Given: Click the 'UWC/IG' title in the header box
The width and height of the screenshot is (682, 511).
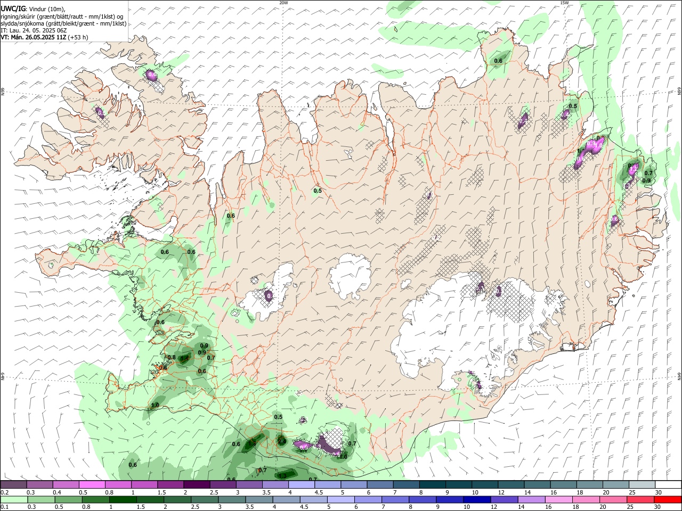Looking at the screenshot, I should click(x=13, y=9).
